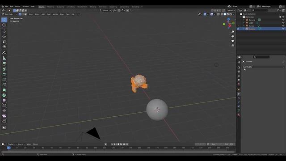
Task: Switch to solid viewport shading
Action: point(225,14)
